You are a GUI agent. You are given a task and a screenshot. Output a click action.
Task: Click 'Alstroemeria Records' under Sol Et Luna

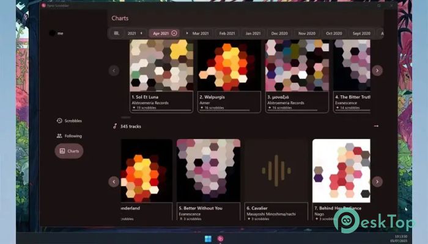(150, 103)
